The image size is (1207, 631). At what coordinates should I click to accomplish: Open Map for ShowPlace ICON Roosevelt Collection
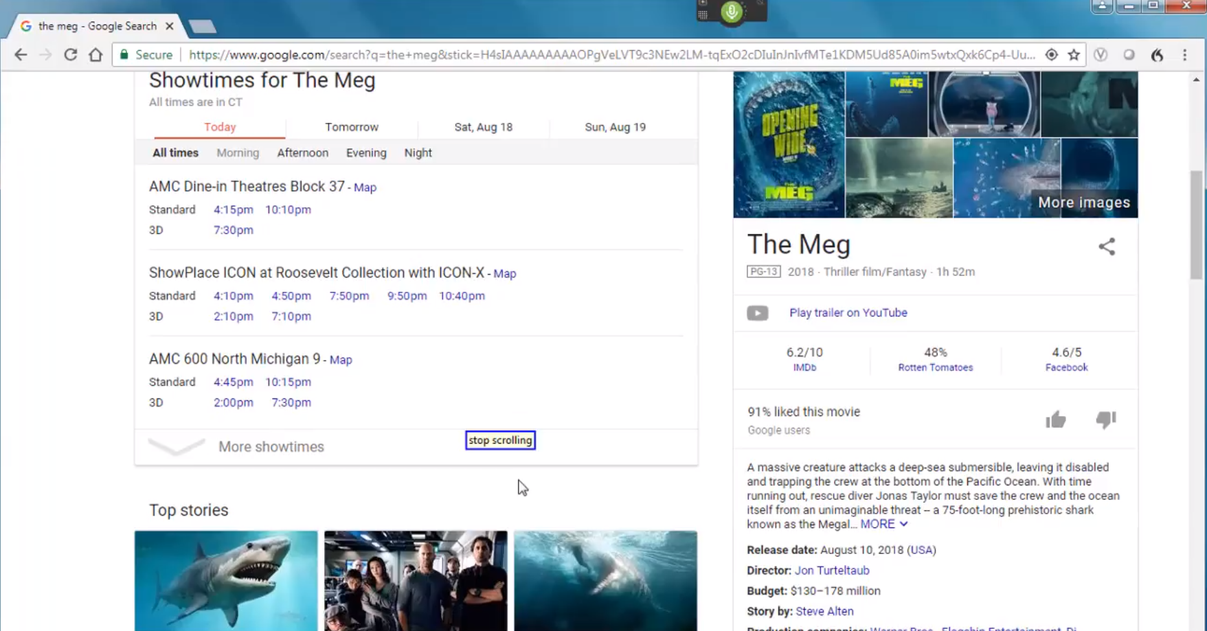pyautogui.click(x=504, y=273)
